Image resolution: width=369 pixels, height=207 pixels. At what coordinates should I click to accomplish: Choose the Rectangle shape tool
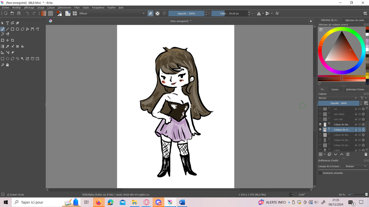[12, 29]
